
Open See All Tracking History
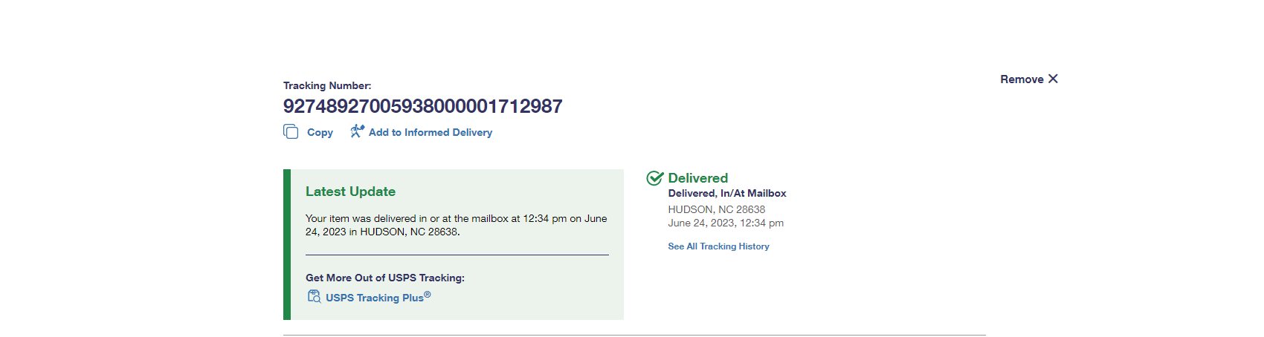point(718,246)
